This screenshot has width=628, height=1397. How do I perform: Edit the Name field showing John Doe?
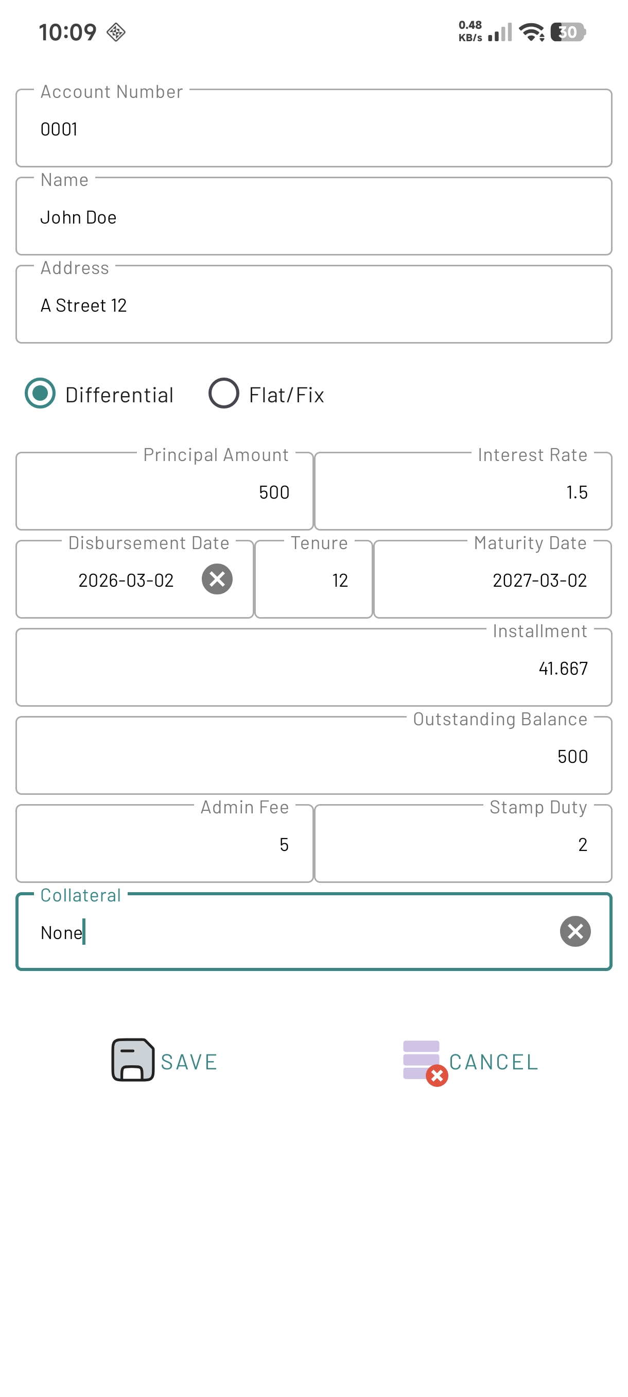pyautogui.click(x=313, y=216)
